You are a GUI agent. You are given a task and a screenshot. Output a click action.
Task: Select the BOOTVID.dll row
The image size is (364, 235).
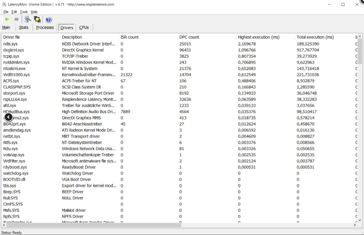coord(179,179)
